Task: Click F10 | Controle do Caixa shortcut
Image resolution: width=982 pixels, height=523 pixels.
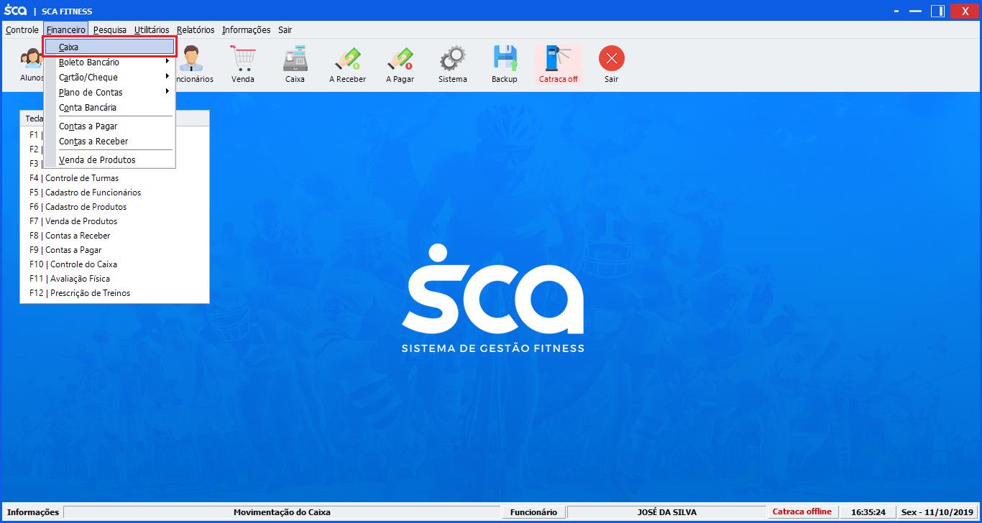Action: [73, 264]
